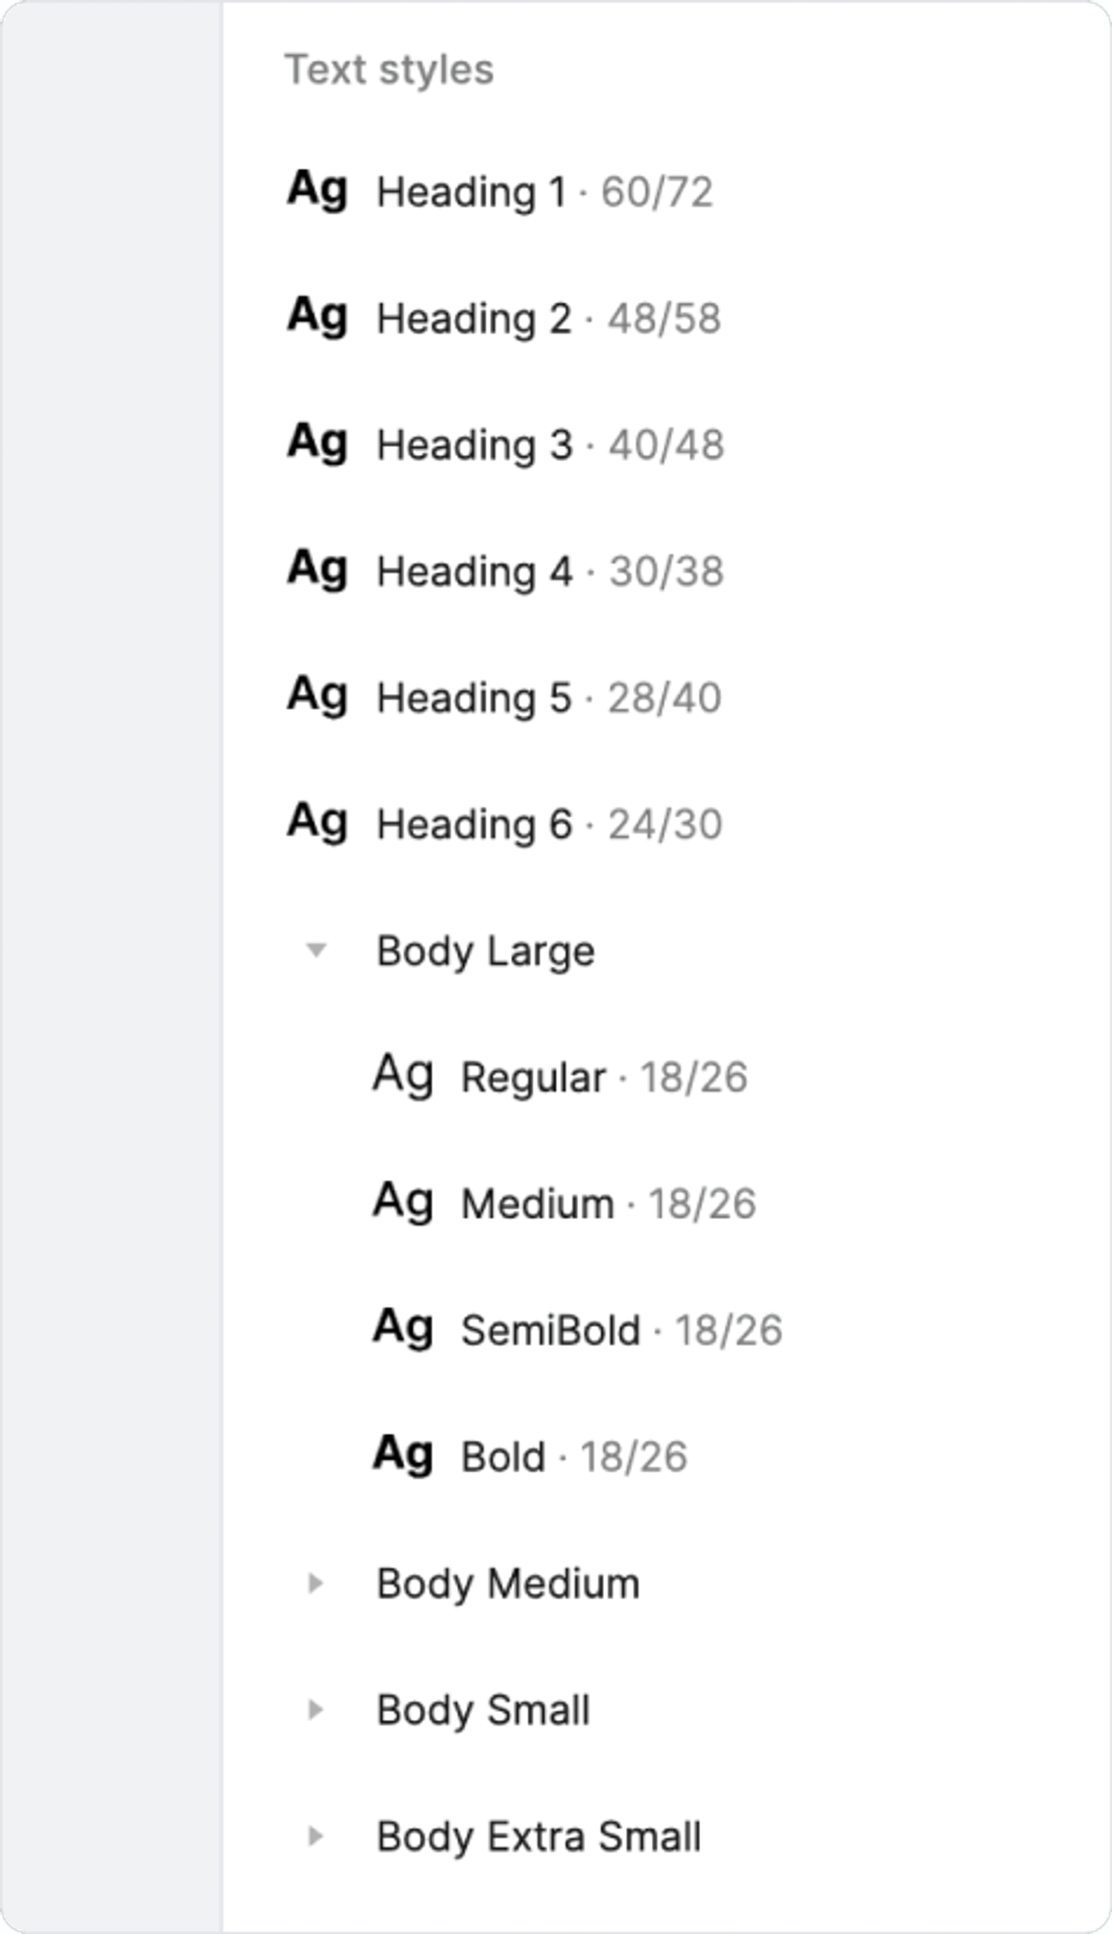The width and height of the screenshot is (1112, 1934).
Task: Click the Ag preview icon for Heading 6
Action: (x=317, y=823)
